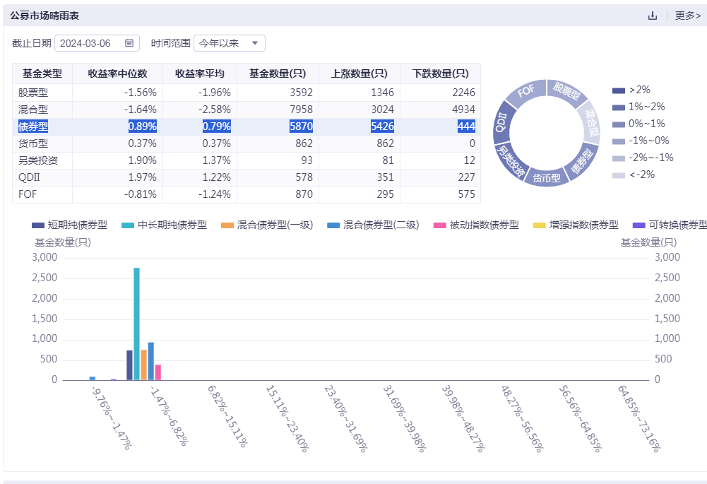Click the 货币型 segment of the donut chart
The image size is (707, 484).
(x=546, y=177)
